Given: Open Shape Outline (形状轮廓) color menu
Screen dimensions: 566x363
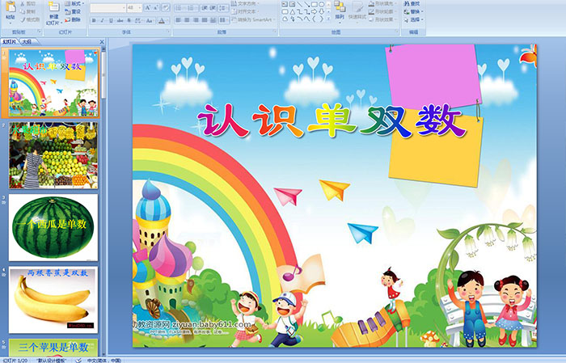Looking at the screenshot, I should pyautogui.click(x=383, y=11).
